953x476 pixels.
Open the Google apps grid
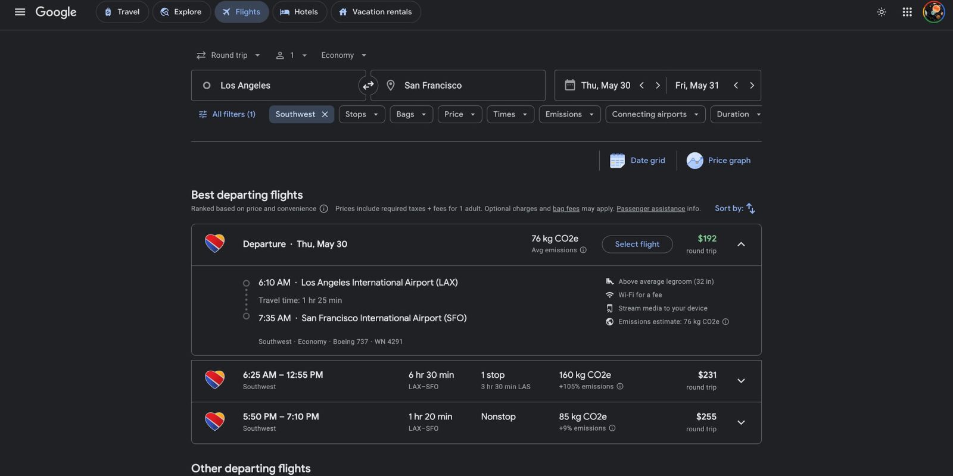(x=907, y=12)
